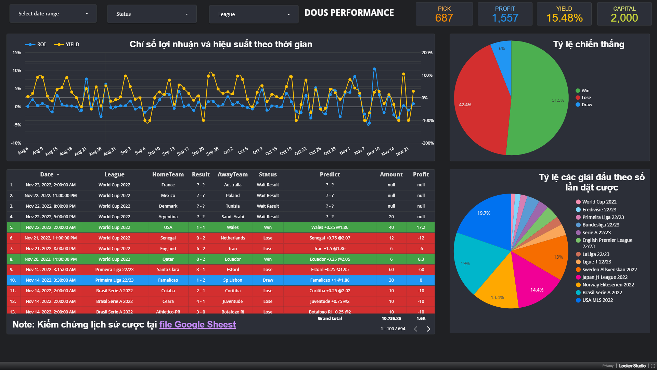This screenshot has width=657, height=370.
Task: Toggle the Lose legend entry
Action: (586, 98)
